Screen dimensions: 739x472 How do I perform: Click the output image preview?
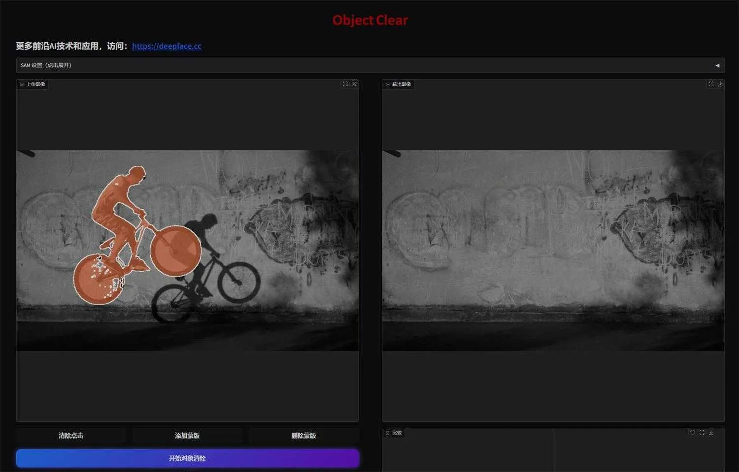coord(553,251)
